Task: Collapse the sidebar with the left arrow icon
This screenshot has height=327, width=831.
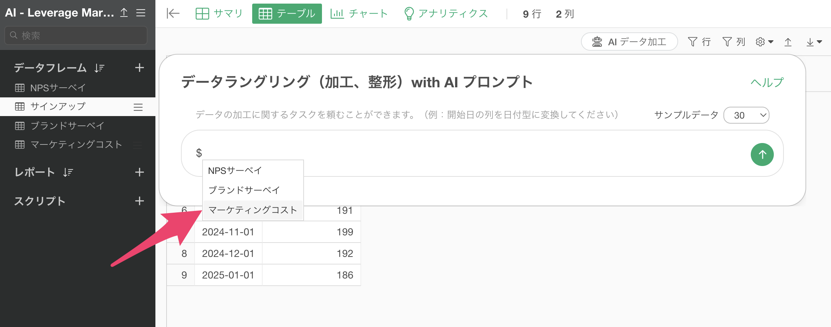Action: (x=173, y=14)
